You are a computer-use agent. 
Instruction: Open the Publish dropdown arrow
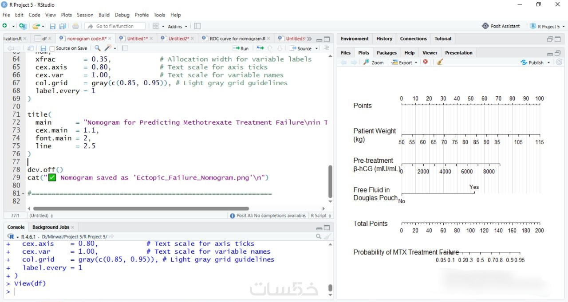point(549,63)
